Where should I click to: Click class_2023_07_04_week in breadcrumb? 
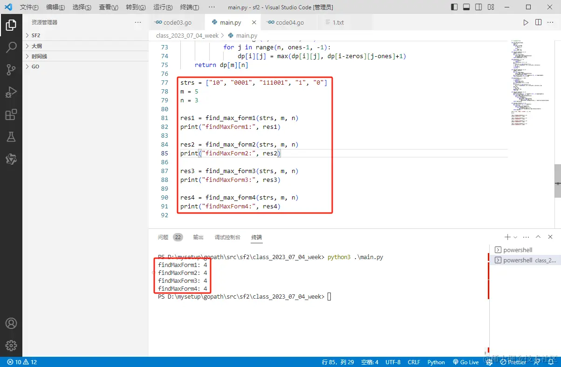[187, 35]
